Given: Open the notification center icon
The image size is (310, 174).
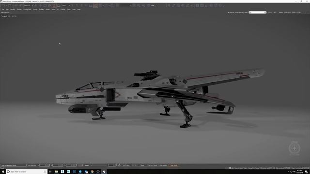Looking at the screenshot, I should click(x=306, y=172).
